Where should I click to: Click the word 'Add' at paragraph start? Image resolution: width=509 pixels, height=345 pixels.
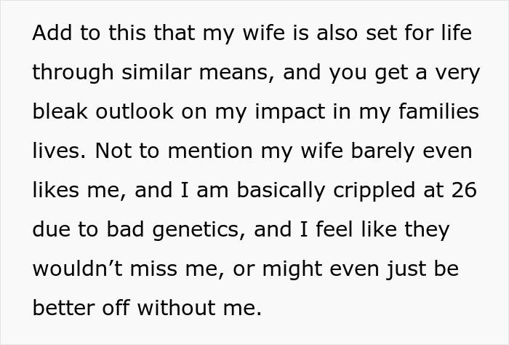tap(49, 34)
